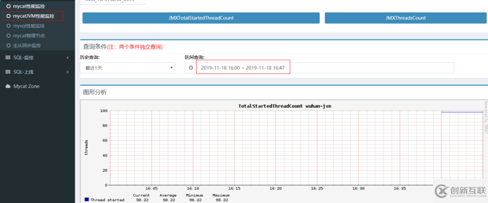Click circle icon beside mysql性能监控

[8, 26]
